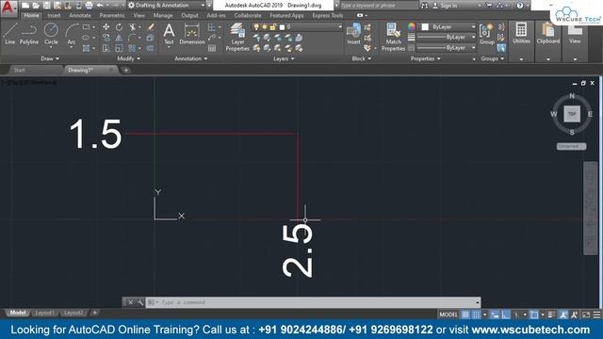Image resolution: width=603 pixels, height=339 pixels.
Task: Toggle layer on/off lightbulb in Layers dropdown
Action: [x=256, y=27]
